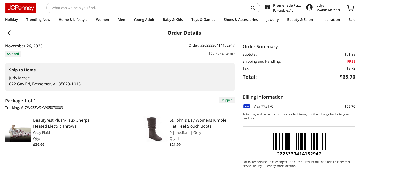This screenshot has height=175, width=408.
Task: Open the Shoes & Accessories menu
Action: (x=241, y=20)
